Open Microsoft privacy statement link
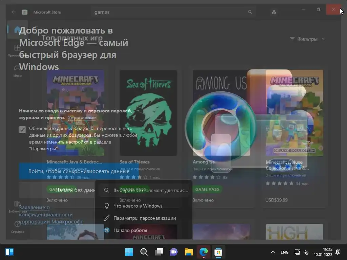The width and height of the screenshot is (347, 260). click(x=51, y=214)
